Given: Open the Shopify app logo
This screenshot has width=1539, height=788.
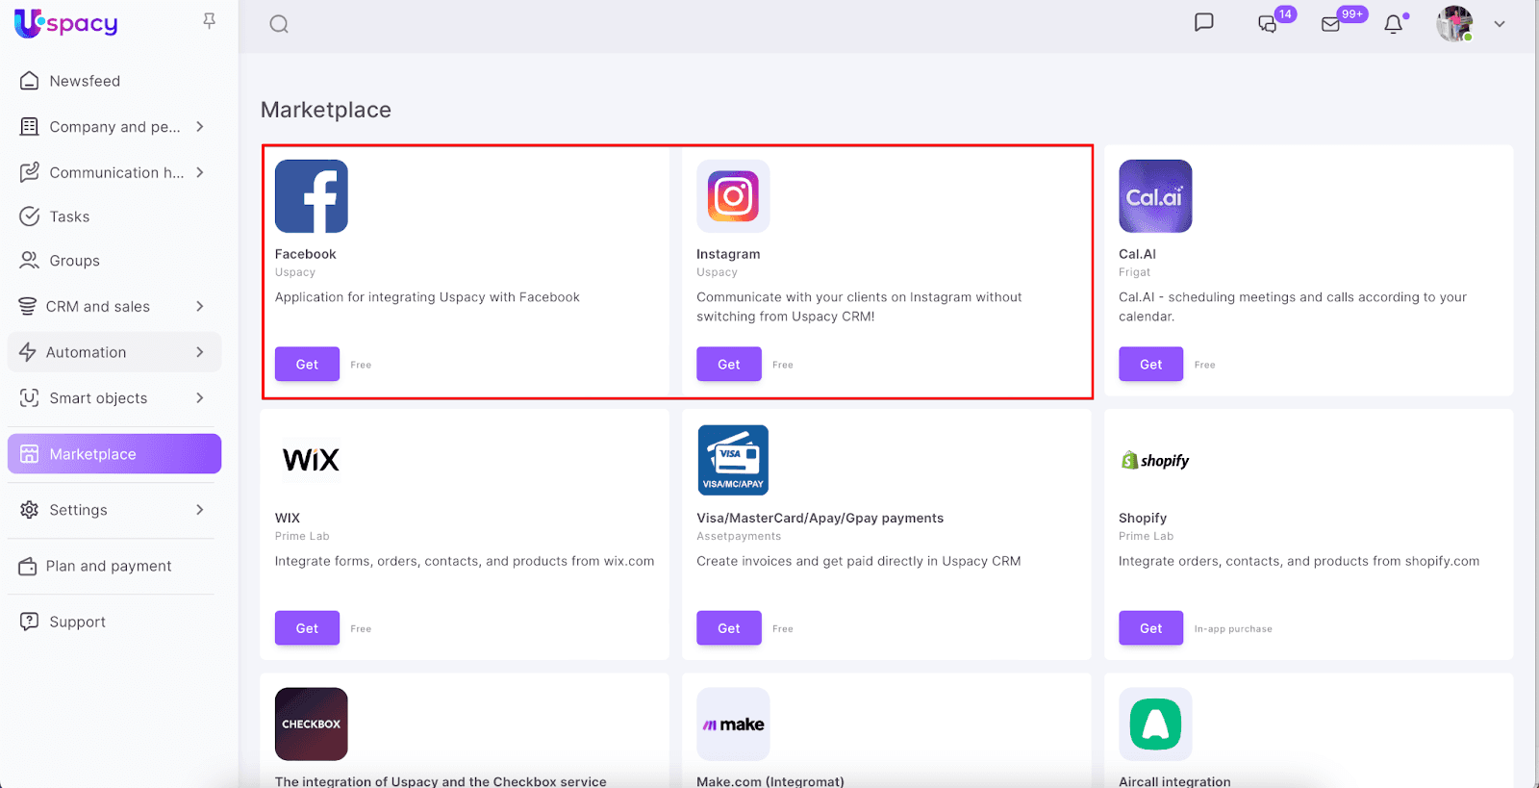Looking at the screenshot, I should point(1155,461).
